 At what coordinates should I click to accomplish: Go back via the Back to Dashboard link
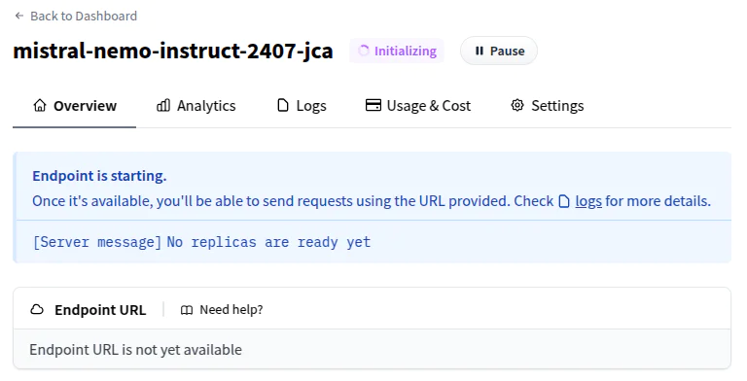click(x=76, y=16)
